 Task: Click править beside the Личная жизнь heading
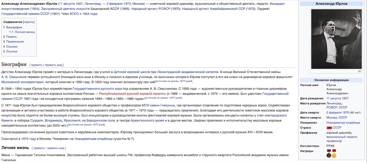coord(39,148)
